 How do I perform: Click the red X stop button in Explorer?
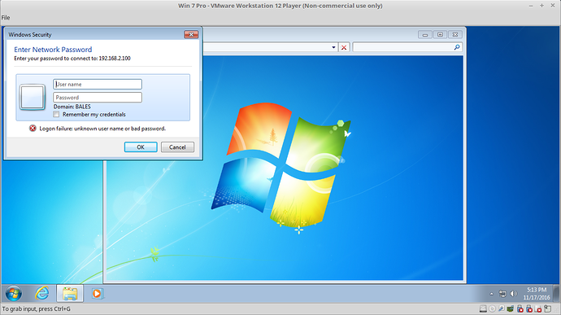coord(344,47)
